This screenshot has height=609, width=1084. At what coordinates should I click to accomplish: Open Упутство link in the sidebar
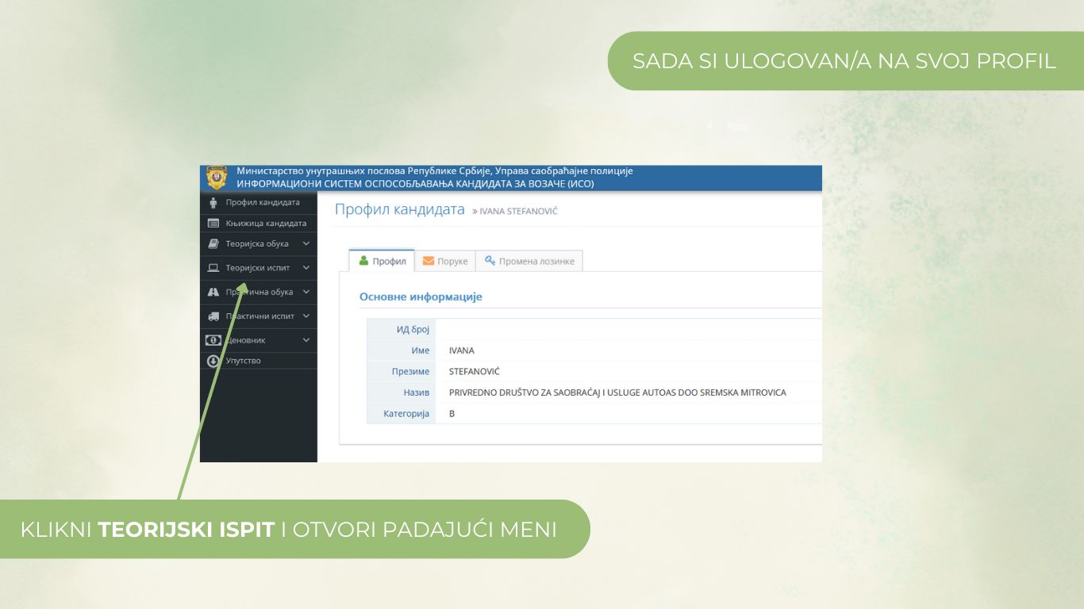(243, 361)
